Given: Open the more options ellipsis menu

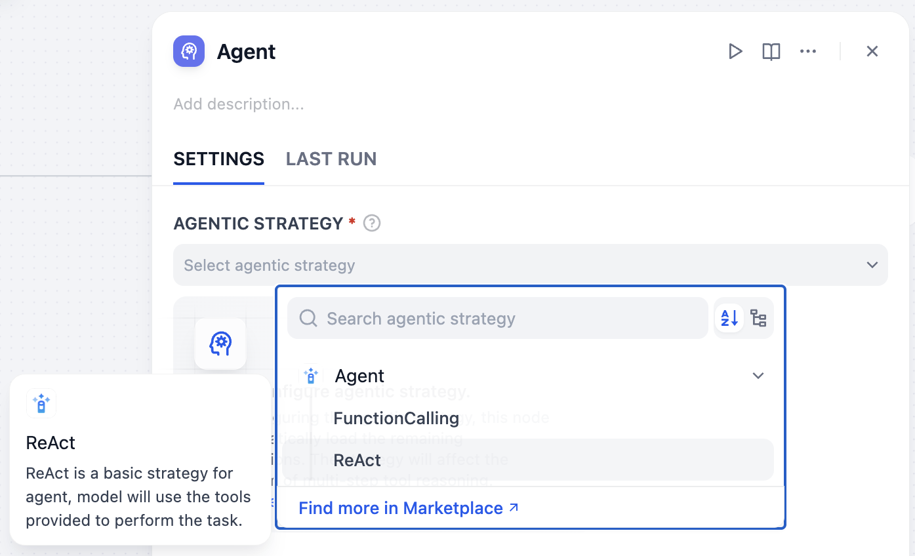Looking at the screenshot, I should click(x=808, y=51).
